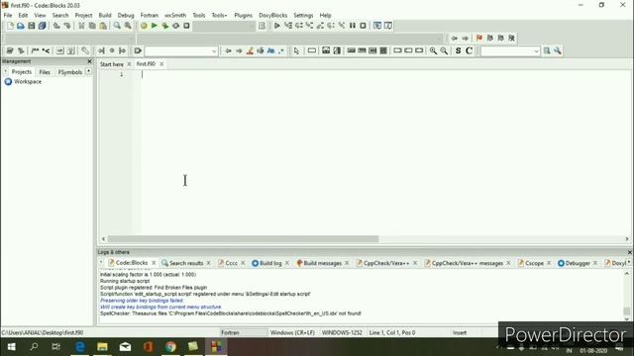Click the Zoom in magnifier icon

(x=433, y=50)
